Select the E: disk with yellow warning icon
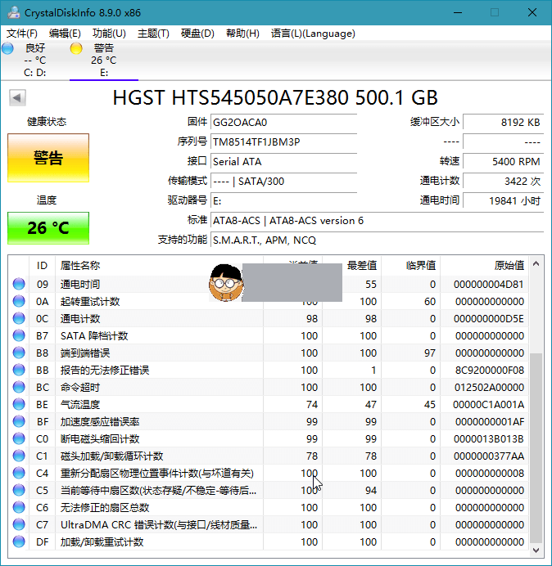The image size is (552, 566). pos(104,60)
